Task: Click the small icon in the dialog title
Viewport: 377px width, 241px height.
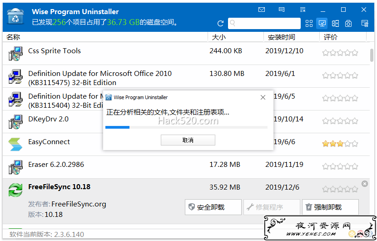Action: 109,97
